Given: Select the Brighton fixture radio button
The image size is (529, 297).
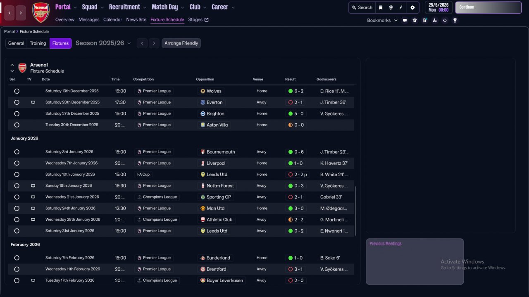Looking at the screenshot, I should 17,114.
